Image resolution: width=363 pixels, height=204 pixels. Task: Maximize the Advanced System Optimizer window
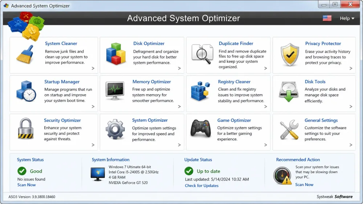pos(335,4)
